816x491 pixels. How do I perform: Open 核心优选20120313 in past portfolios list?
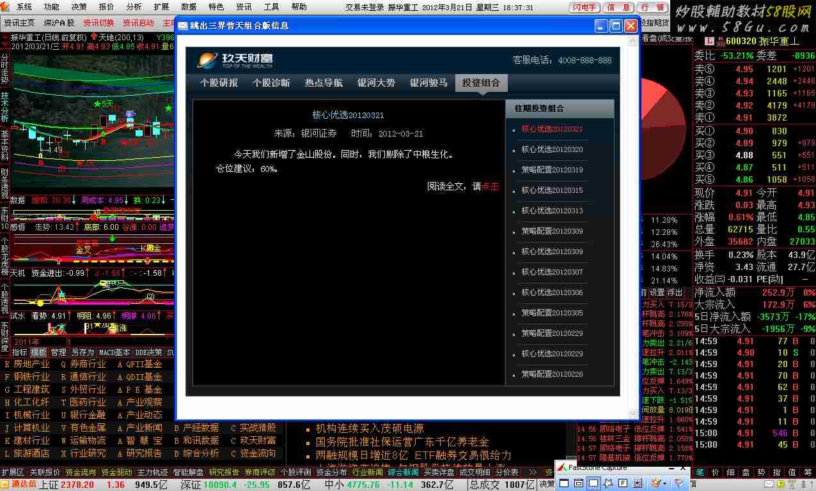pos(552,211)
